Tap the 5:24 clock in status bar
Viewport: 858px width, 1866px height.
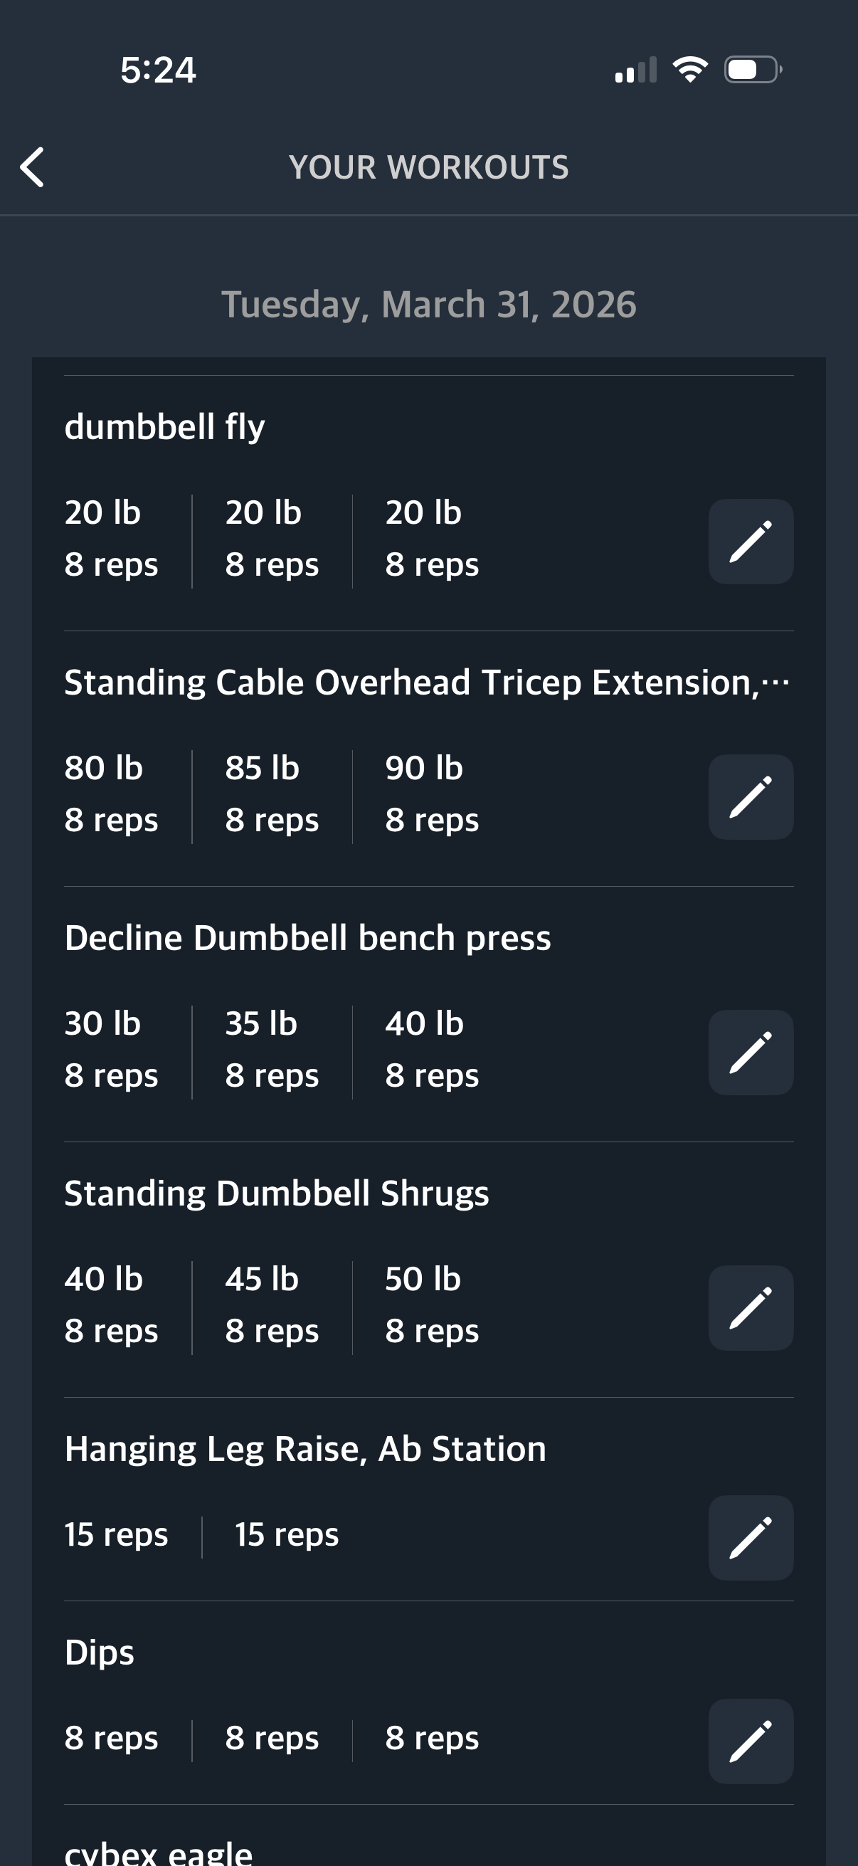(x=158, y=70)
